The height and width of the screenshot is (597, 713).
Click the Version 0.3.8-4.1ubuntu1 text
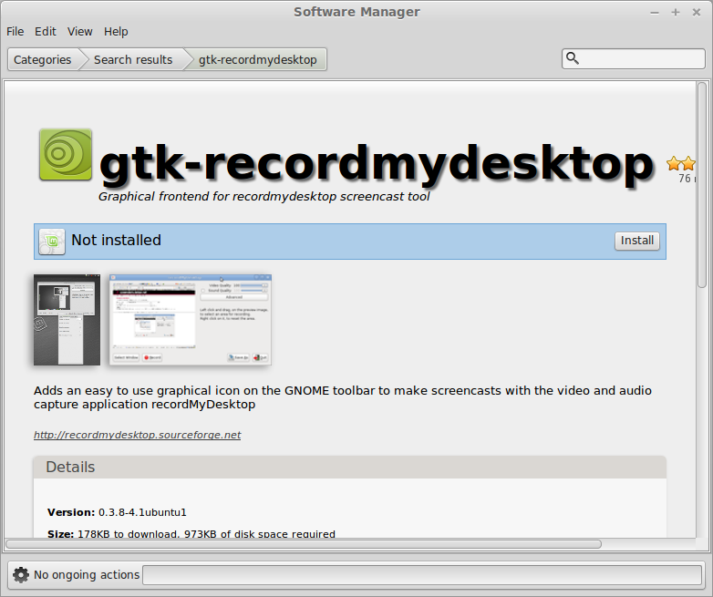pyautogui.click(x=117, y=512)
